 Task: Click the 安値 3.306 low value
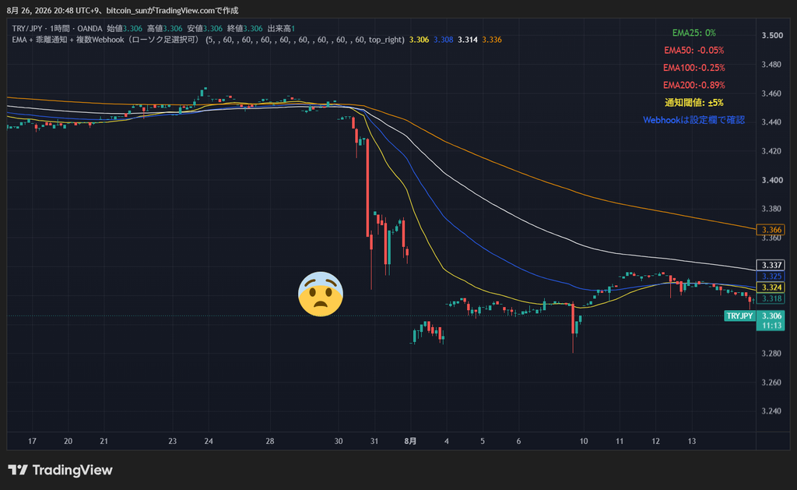pos(205,29)
